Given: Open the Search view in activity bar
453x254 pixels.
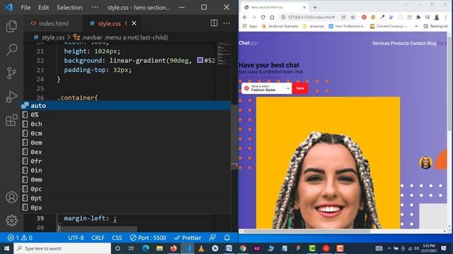Looking at the screenshot, I should tap(11, 49).
